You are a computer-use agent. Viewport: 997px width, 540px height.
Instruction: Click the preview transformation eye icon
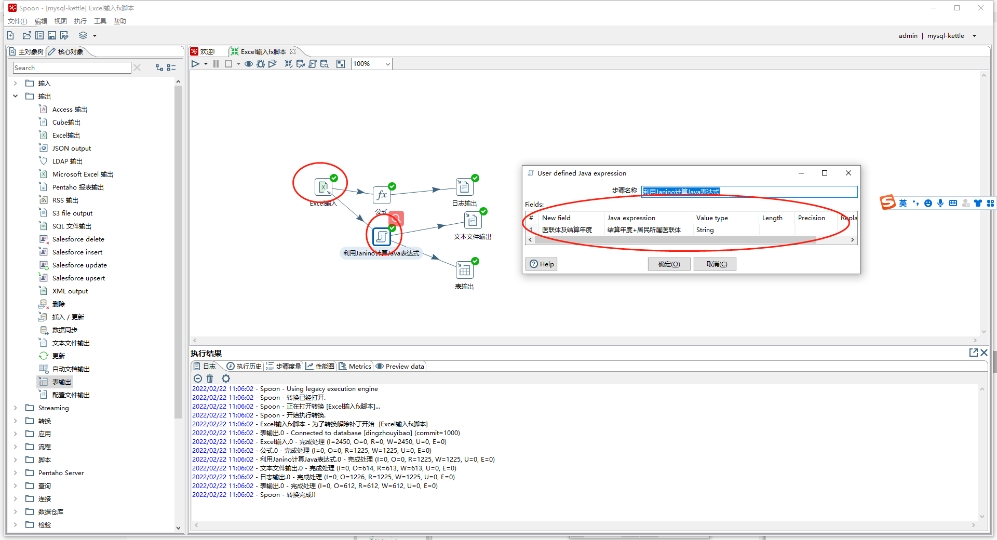tap(249, 64)
